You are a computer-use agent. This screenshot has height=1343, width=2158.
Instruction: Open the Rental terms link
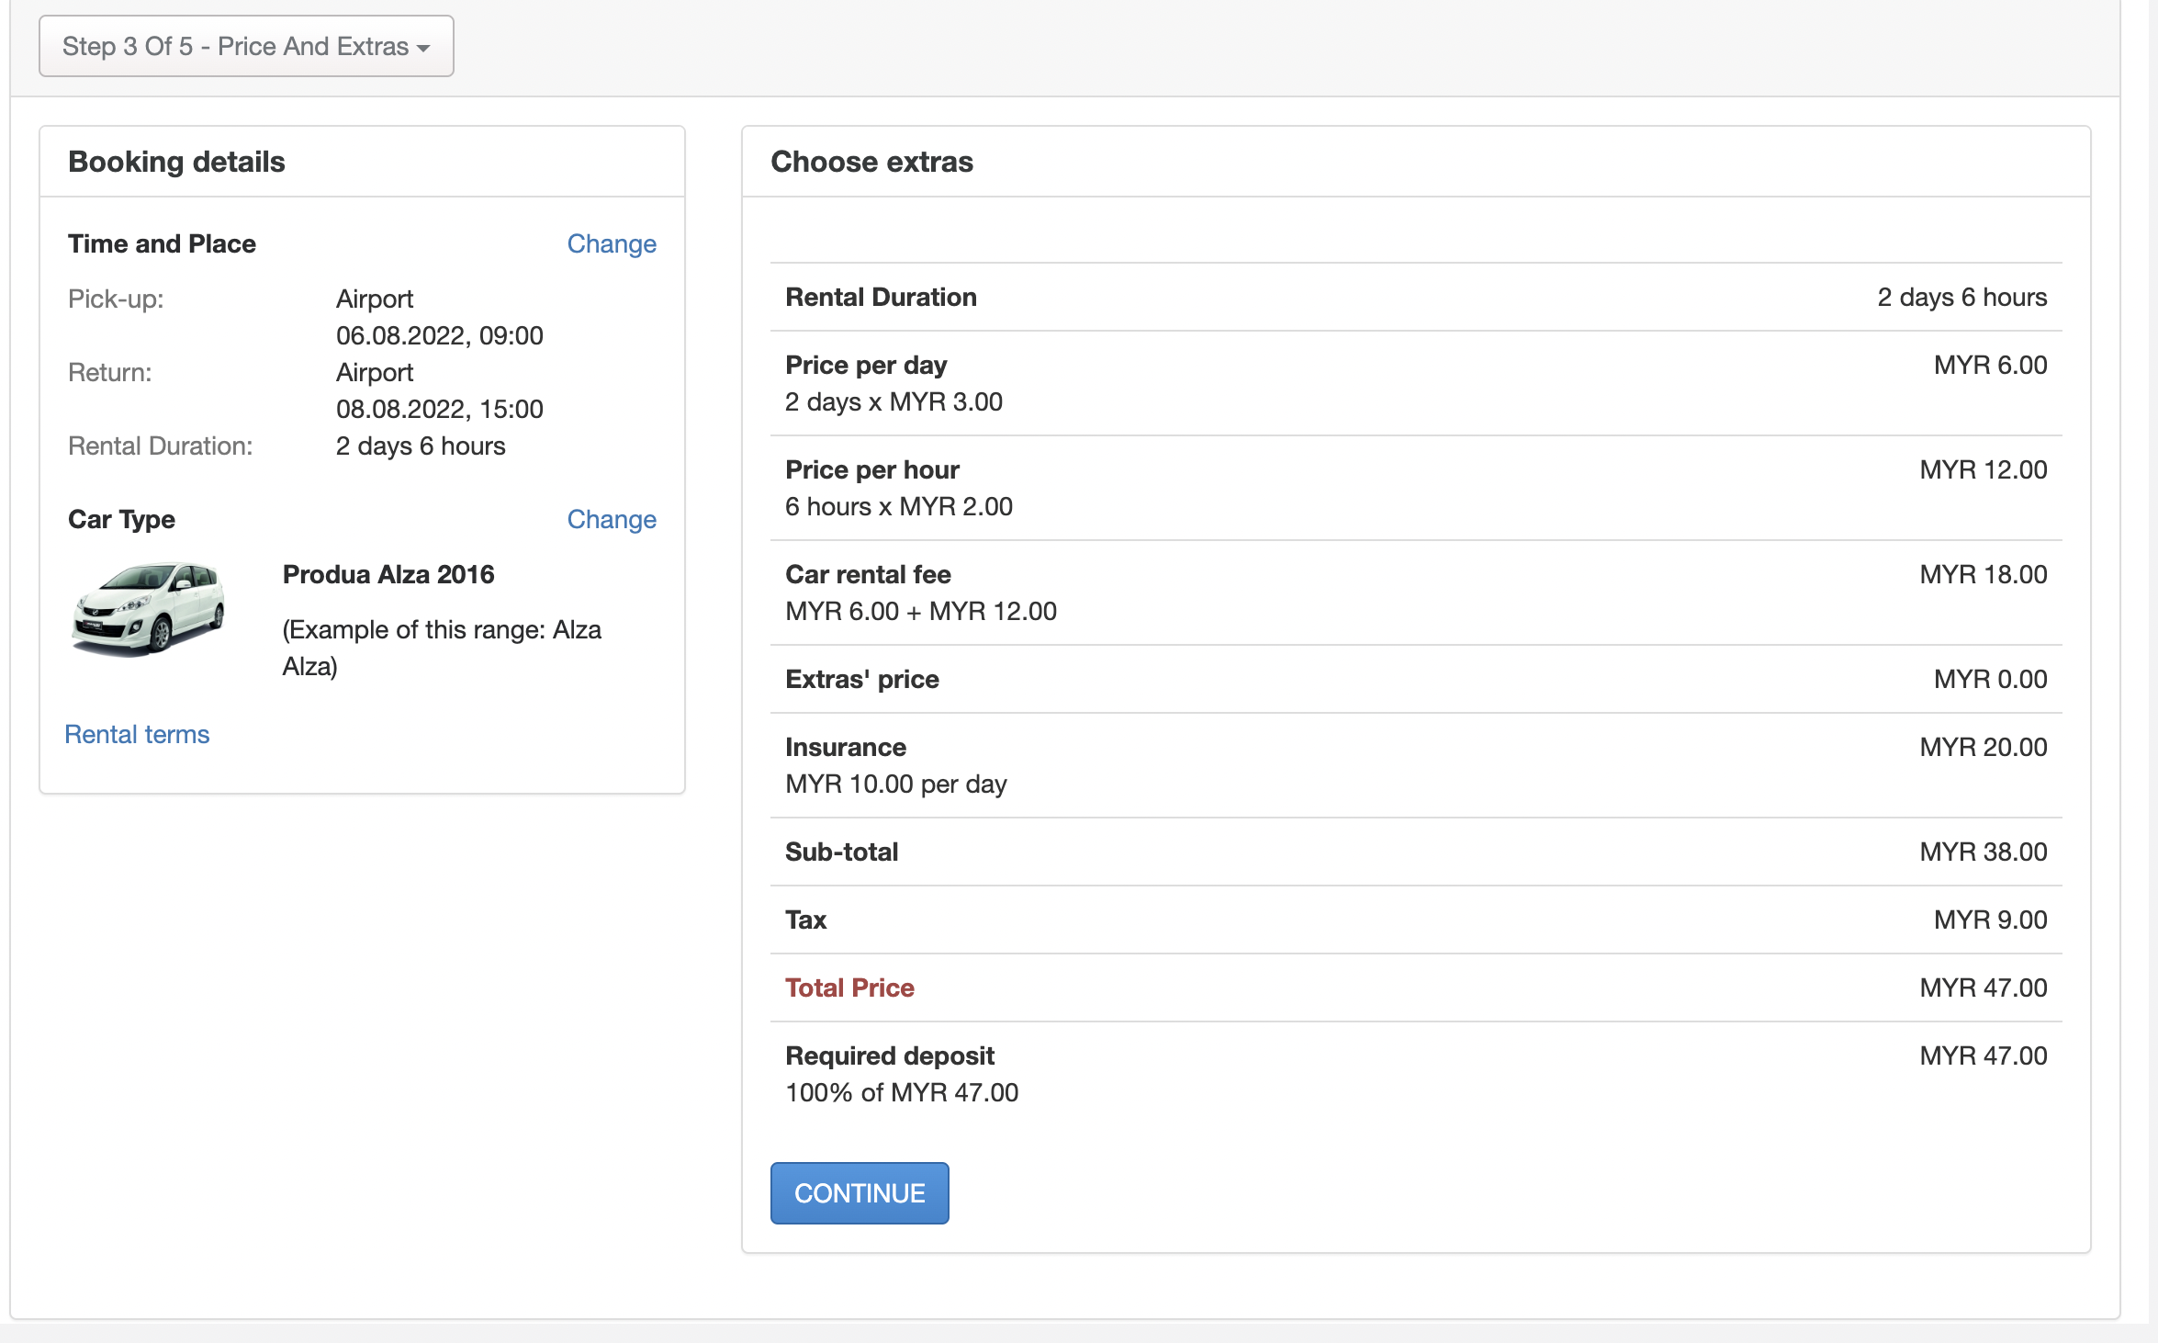[137, 734]
